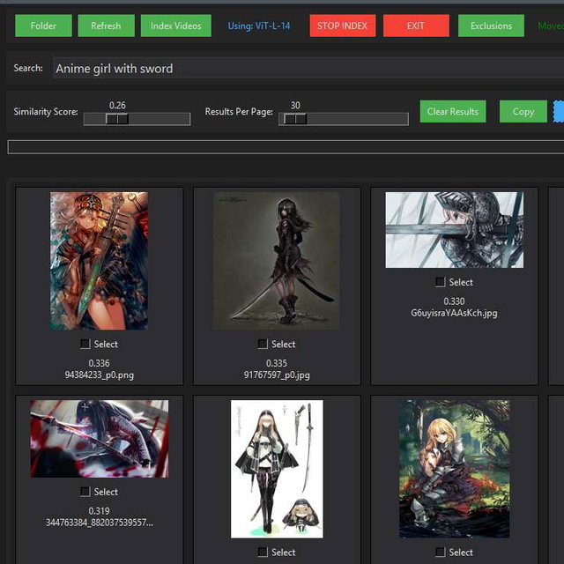The width and height of the screenshot is (564, 564).
Task: Click the Search input field
Action: [308, 69]
